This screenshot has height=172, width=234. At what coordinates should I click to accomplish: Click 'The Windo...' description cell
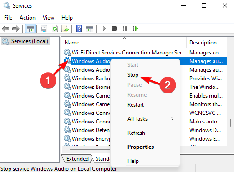tap(204, 87)
